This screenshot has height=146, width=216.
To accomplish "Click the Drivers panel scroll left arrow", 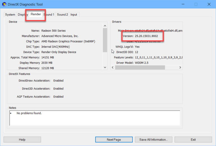I will [113, 67].
